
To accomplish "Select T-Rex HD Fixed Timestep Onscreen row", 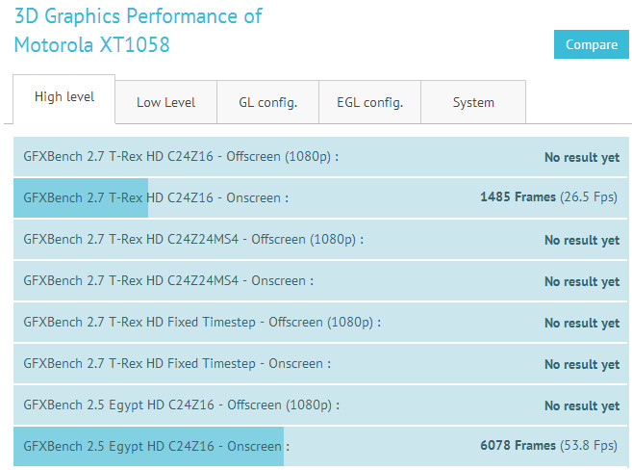I will pos(321,364).
